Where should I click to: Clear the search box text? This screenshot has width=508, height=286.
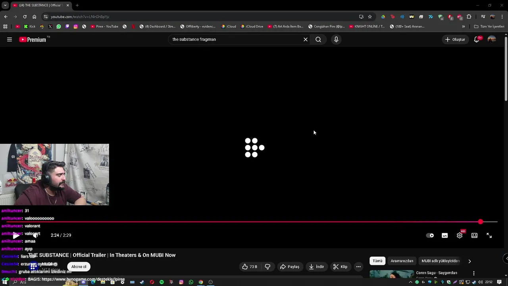[x=306, y=39]
